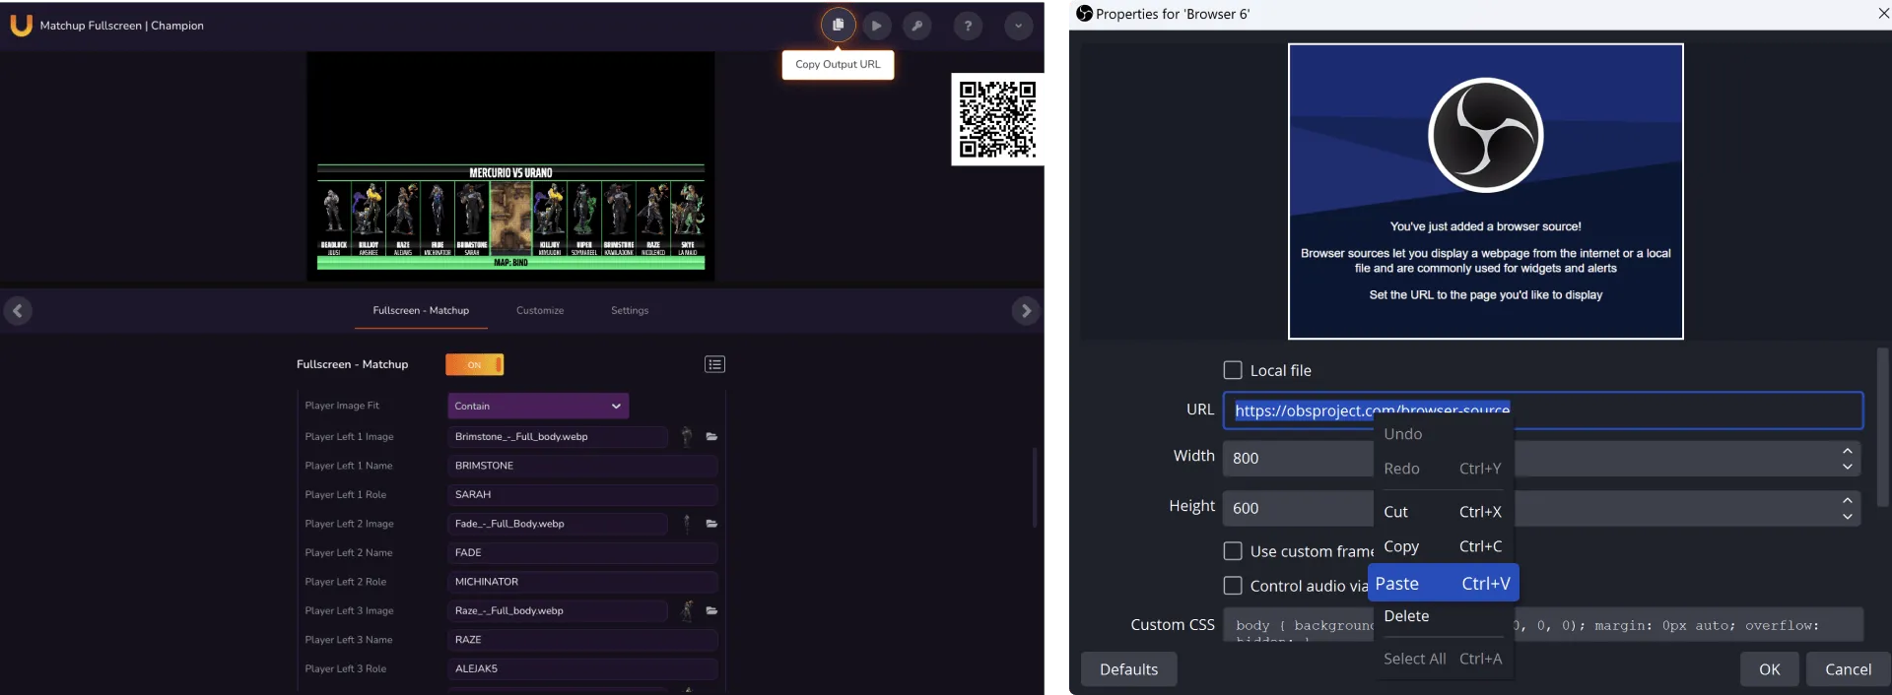
Task: Click the list view icon beside Fullscreen - Matchup
Action: pyautogui.click(x=714, y=364)
